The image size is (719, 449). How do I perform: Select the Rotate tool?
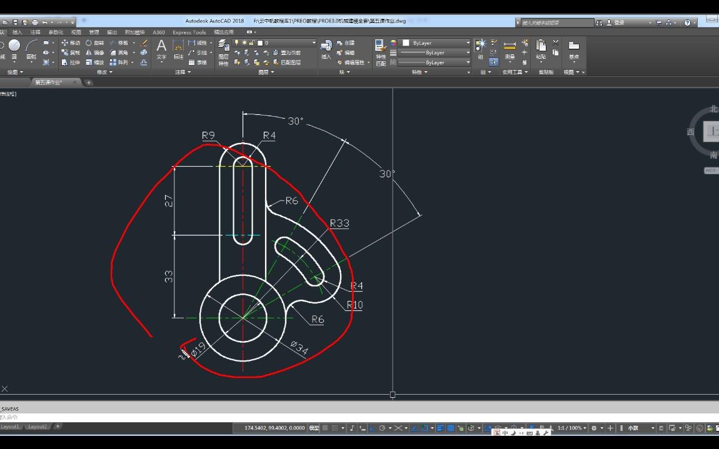[94, 43]
